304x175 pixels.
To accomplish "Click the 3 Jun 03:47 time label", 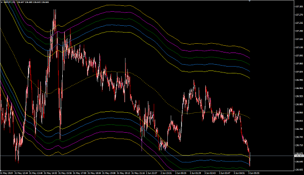I will 225,173.
